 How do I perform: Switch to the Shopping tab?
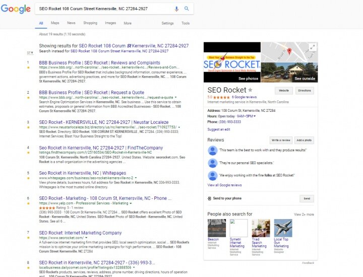tap(90, 23)
